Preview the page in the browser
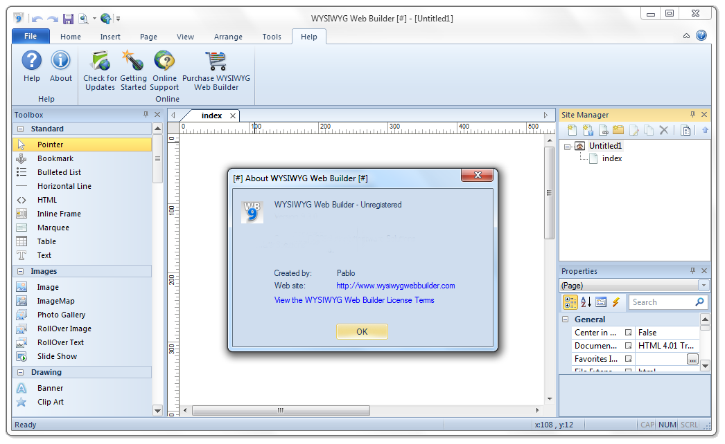 [x=83, y=19]
